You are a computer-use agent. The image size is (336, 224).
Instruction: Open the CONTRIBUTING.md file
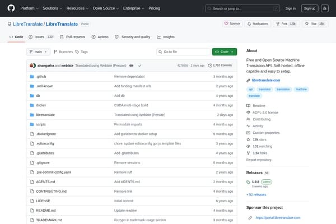click(51, 192)
